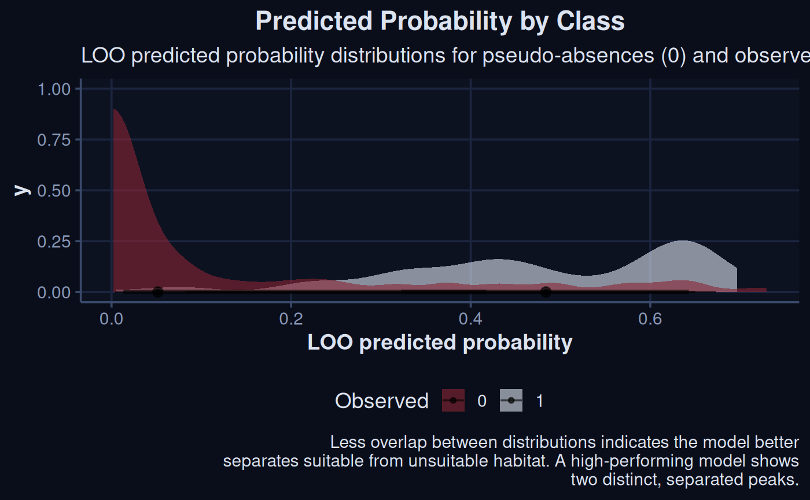Image resolution: width=810 pixels, height=500 pixels.
Task: Click the y-axis tick label 1.00
Action: point(54,89)
